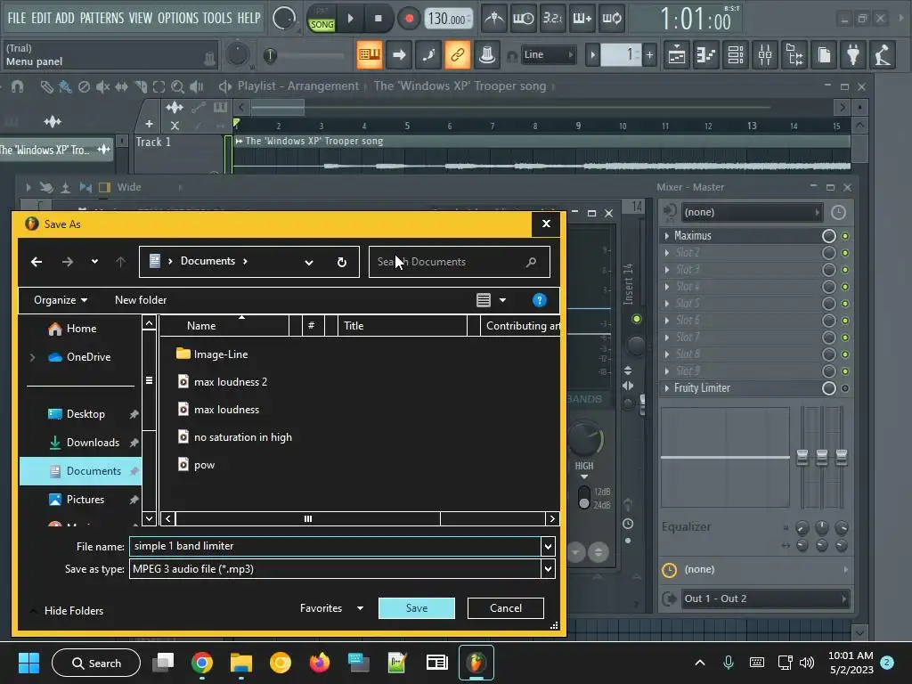Screen dimensions: 912x684
Task: Open the Mixer icon in toolbar
Action: click(765, 55)
